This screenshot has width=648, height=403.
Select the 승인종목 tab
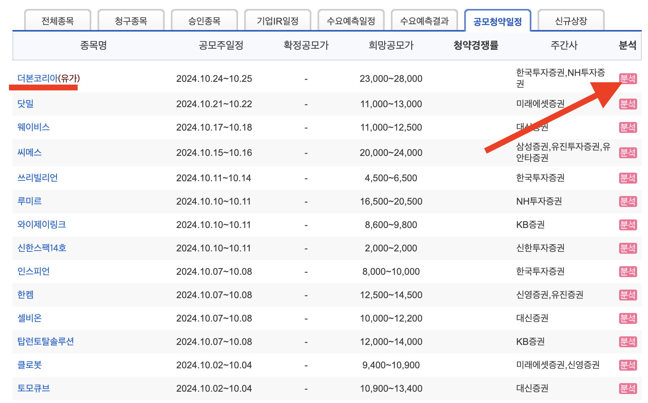[204, 21]
